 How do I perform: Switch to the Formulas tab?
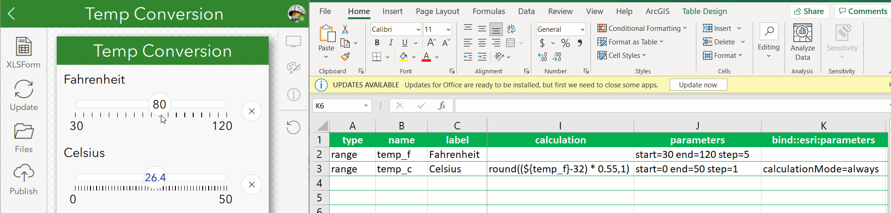[x=489, y=11]
